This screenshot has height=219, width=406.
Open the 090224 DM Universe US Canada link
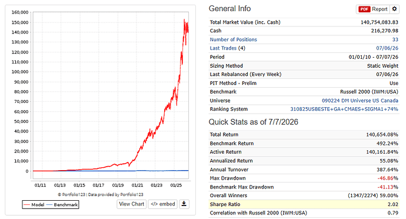[x=360, y=101]
